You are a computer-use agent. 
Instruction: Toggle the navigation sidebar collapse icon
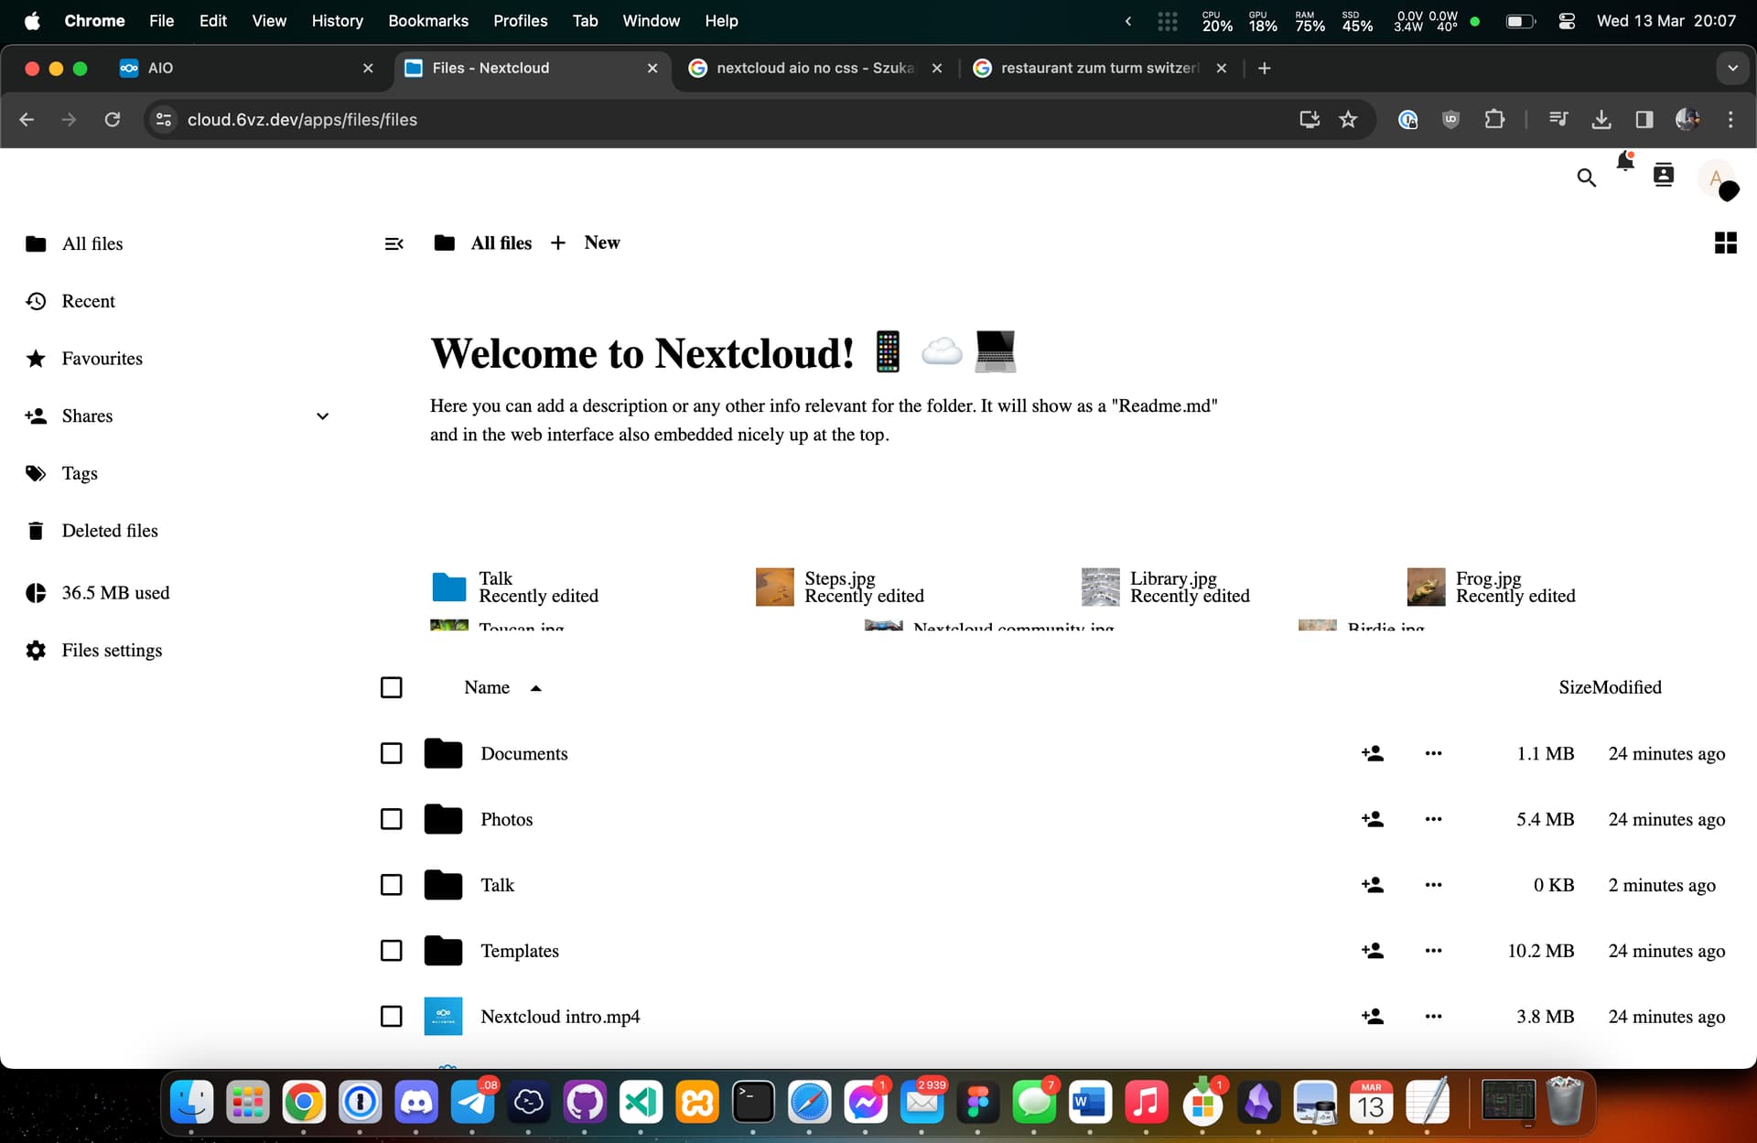[394, 243]
